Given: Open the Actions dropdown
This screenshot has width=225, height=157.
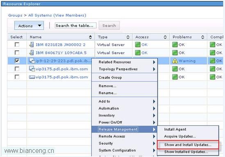Looking at the screenshot, I should click(29, 26).
